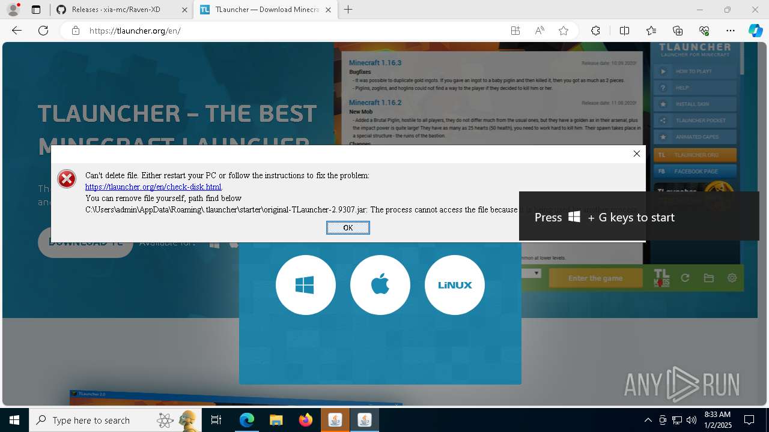Click the TLAUNCHER.ORG orange button

click(695, 155)
